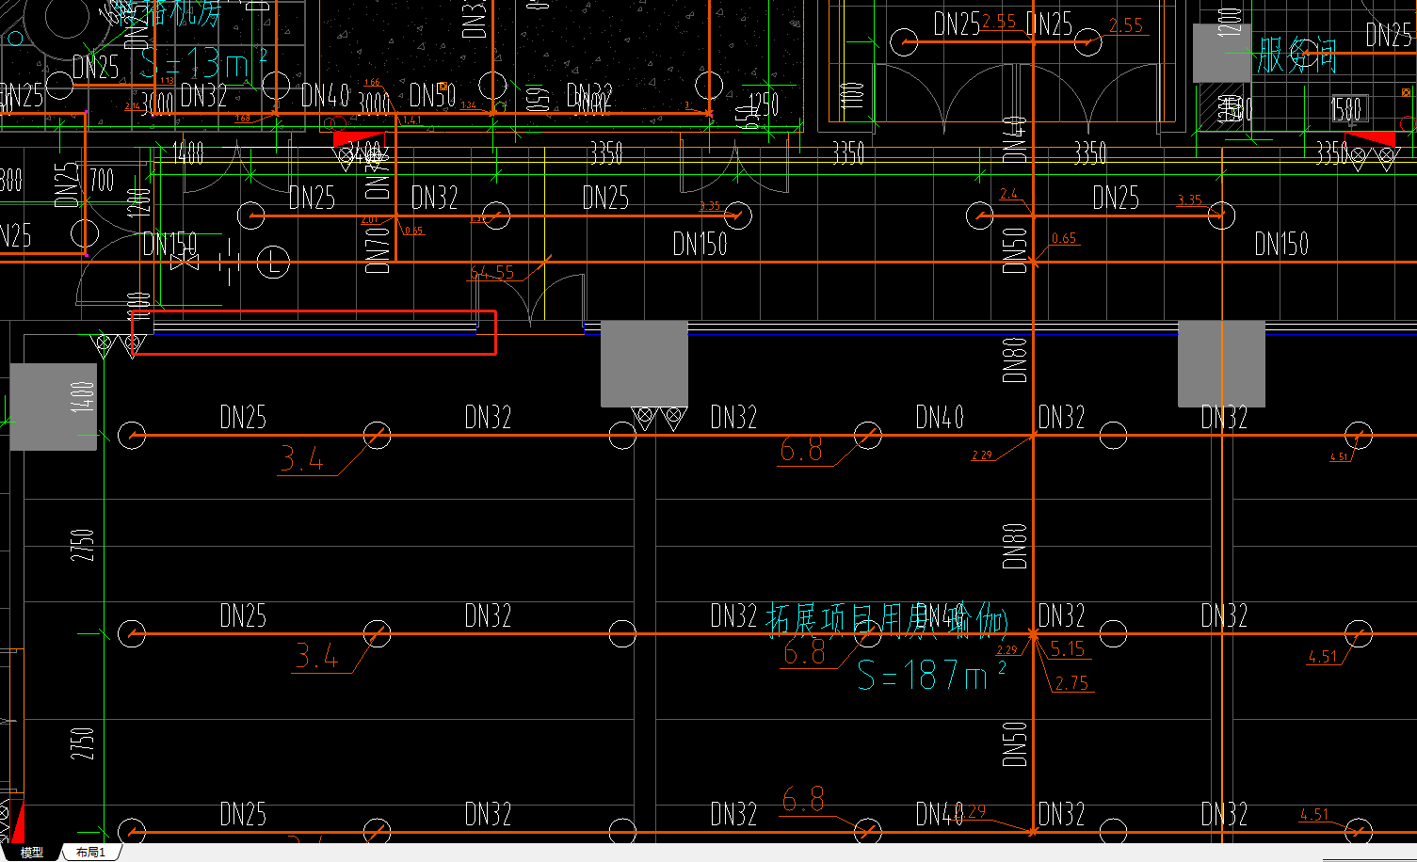Open the 布局1 layout tab
1417x862 pixels.
pos(91,853)
